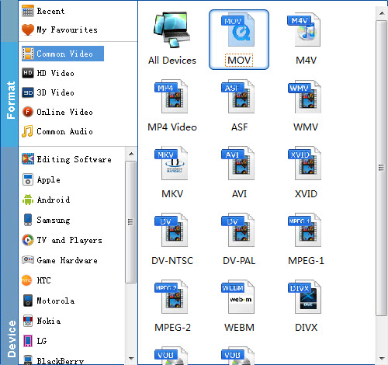Click format grid scroll-up arrow
Image resolution: width=388 pixels, height=365 pixels.
[x=382, y=13]
